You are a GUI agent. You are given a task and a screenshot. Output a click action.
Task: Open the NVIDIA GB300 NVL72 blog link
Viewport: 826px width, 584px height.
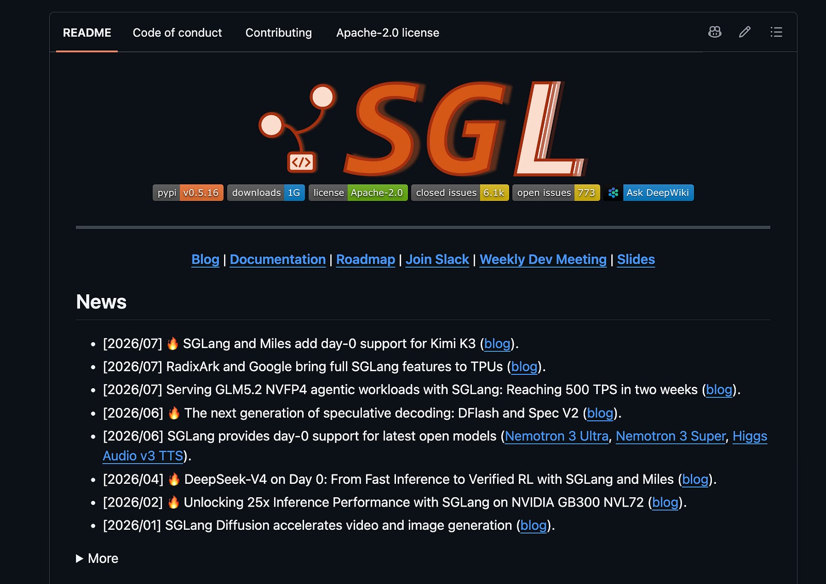[665, 502]
